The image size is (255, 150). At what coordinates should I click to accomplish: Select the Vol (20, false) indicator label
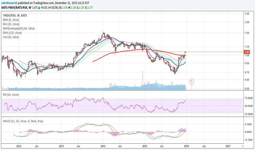11,37
